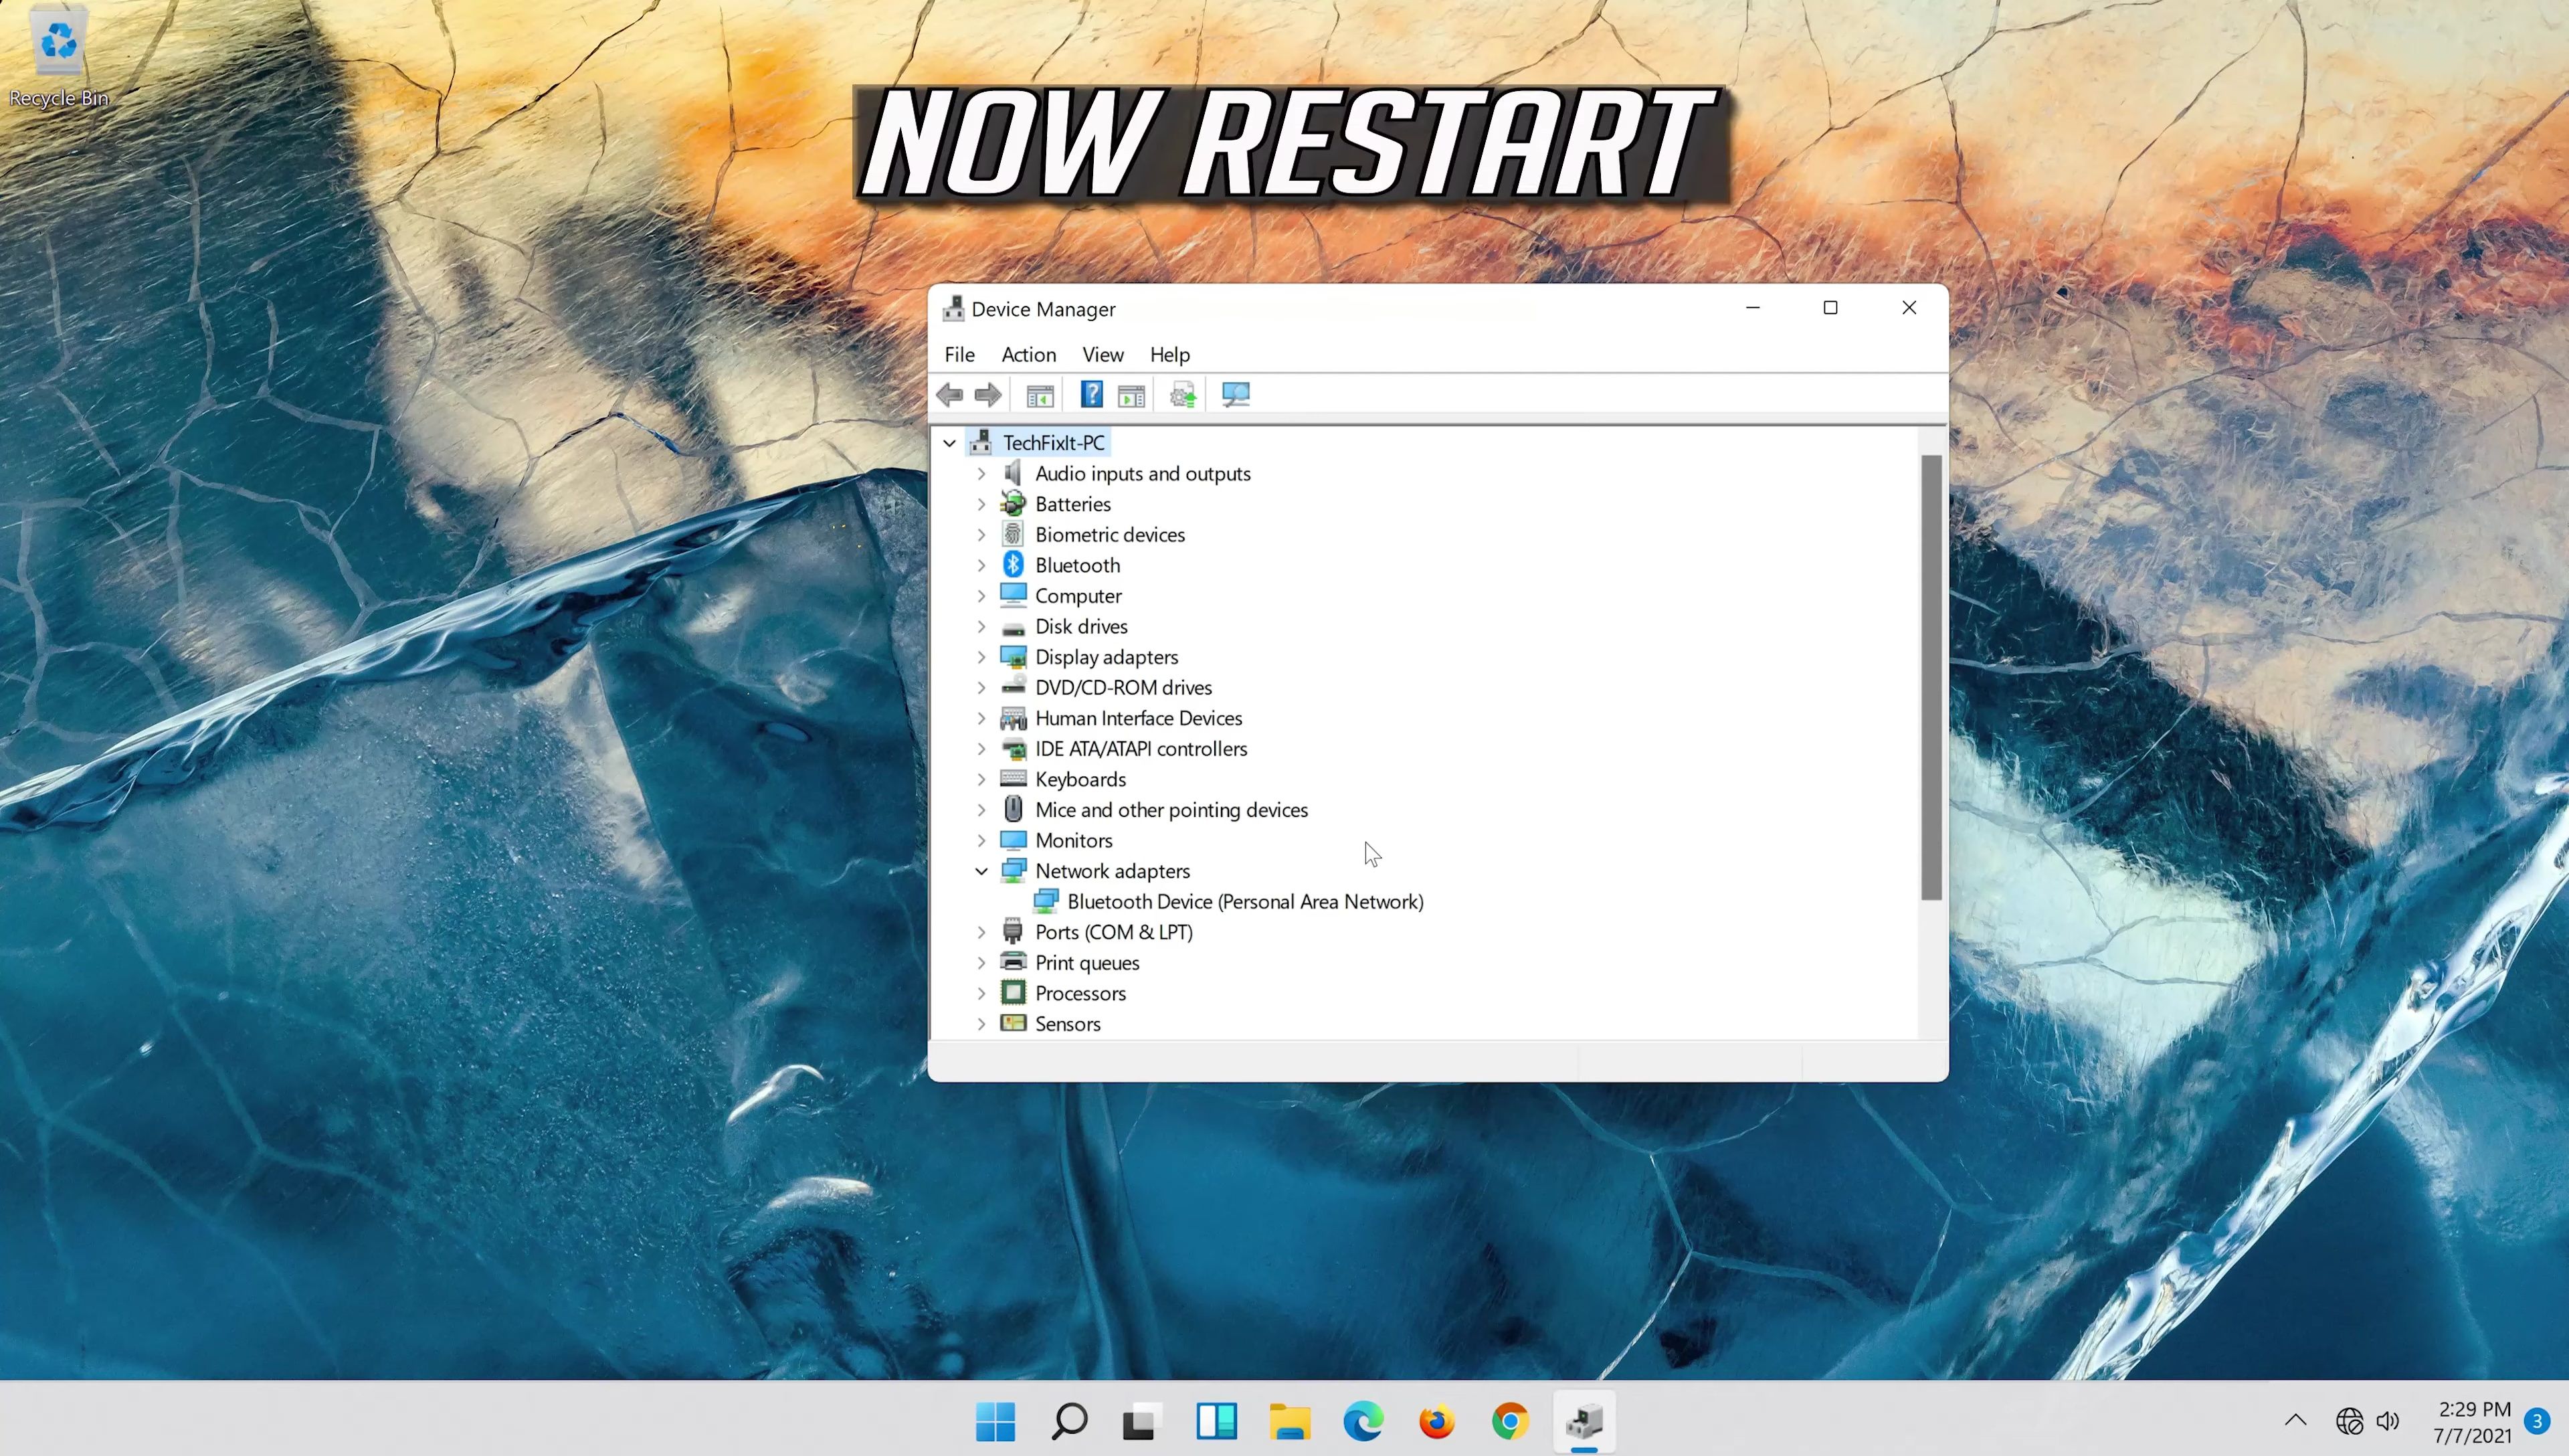2569x1456 pixels.
Task: Collapse the TechFixIt-PC root node
Action: tap(949, 443)
